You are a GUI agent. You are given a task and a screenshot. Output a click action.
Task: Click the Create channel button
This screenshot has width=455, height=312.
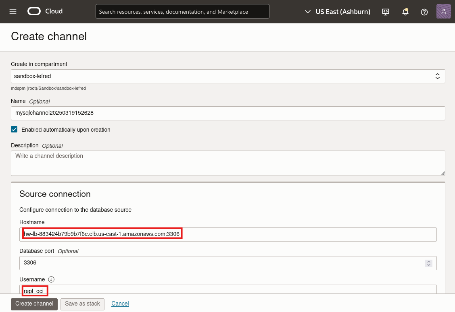34,304
